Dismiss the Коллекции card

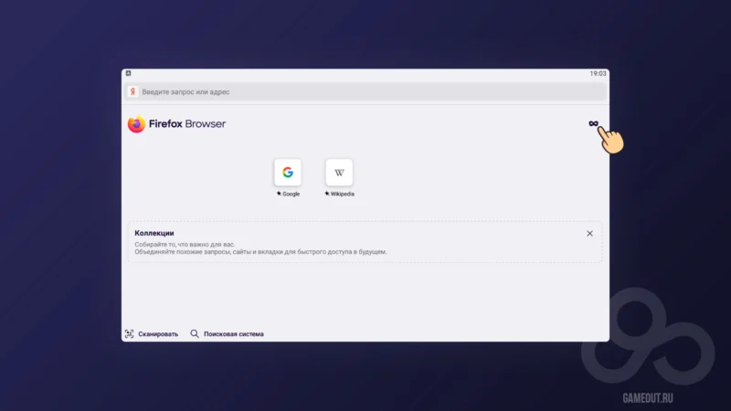point(589,234)
